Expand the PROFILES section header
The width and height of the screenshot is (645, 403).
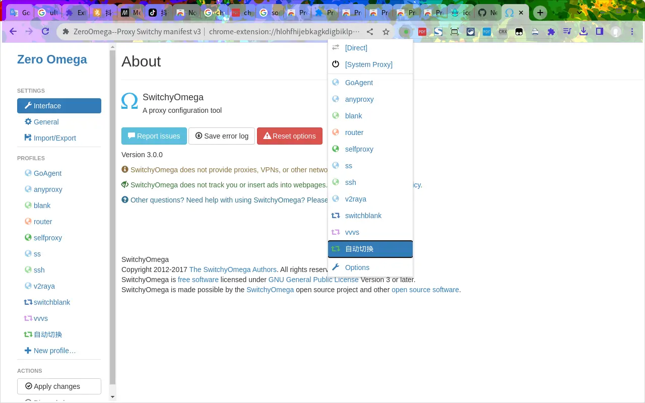(31, 158)
